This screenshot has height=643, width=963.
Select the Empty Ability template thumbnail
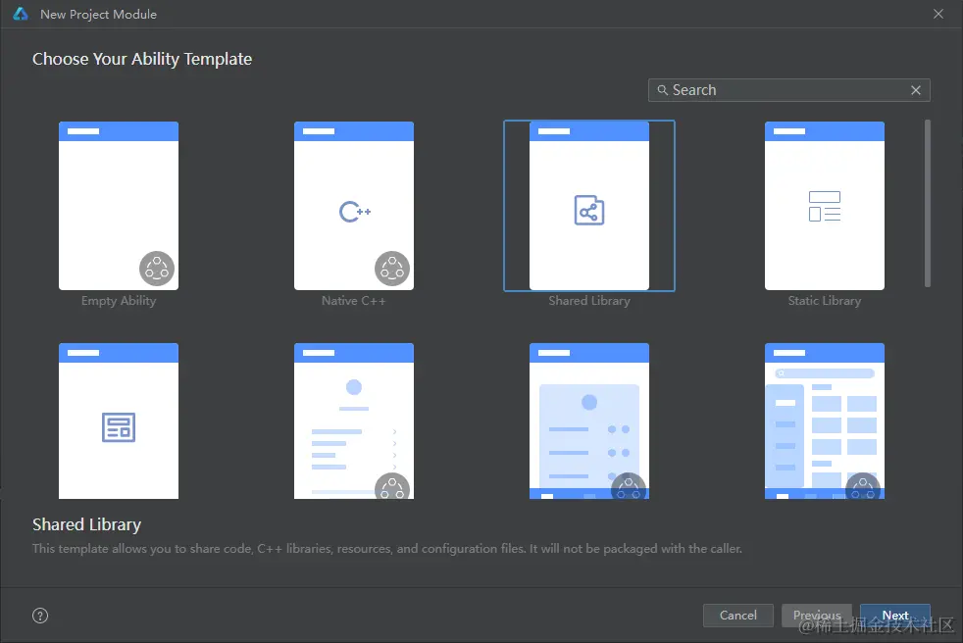(x=119, y=206)
